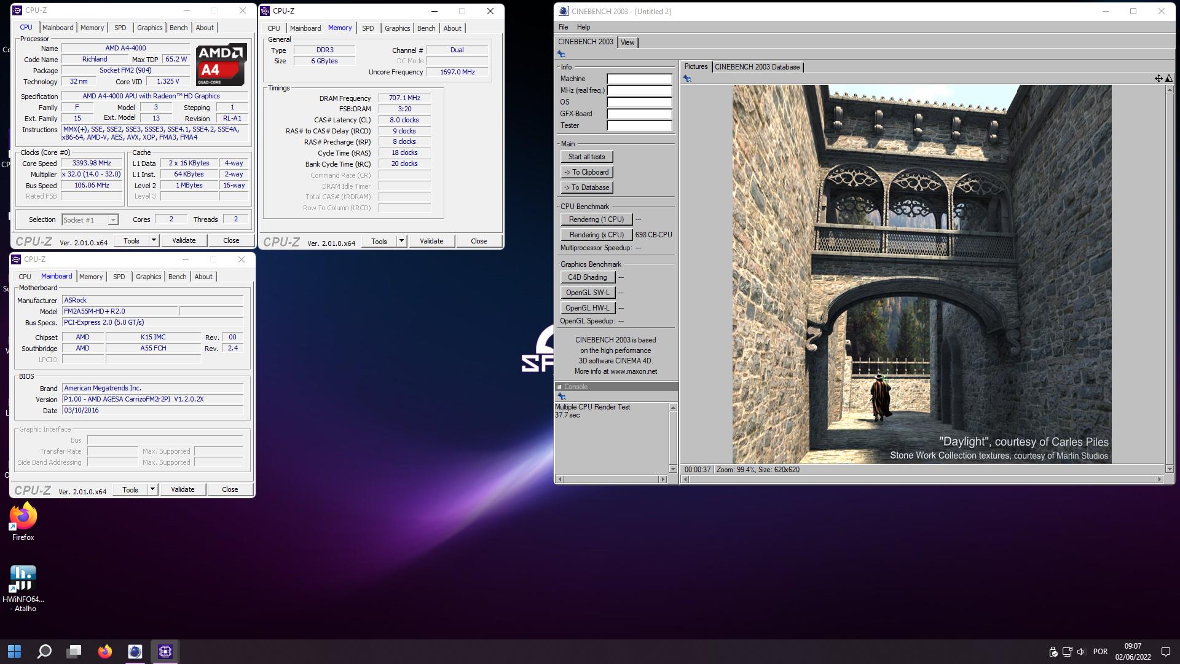Open Windows Start menu
Screen dimensions: 1180x664
point(15,651)
